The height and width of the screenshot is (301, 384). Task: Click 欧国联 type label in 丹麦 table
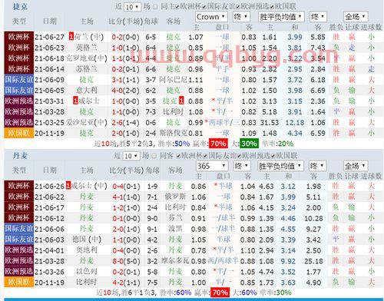[18, 282]
